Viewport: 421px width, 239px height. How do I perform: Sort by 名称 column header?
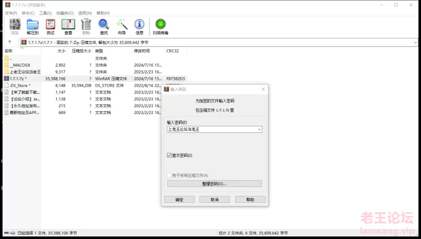[x=22, y=51]
